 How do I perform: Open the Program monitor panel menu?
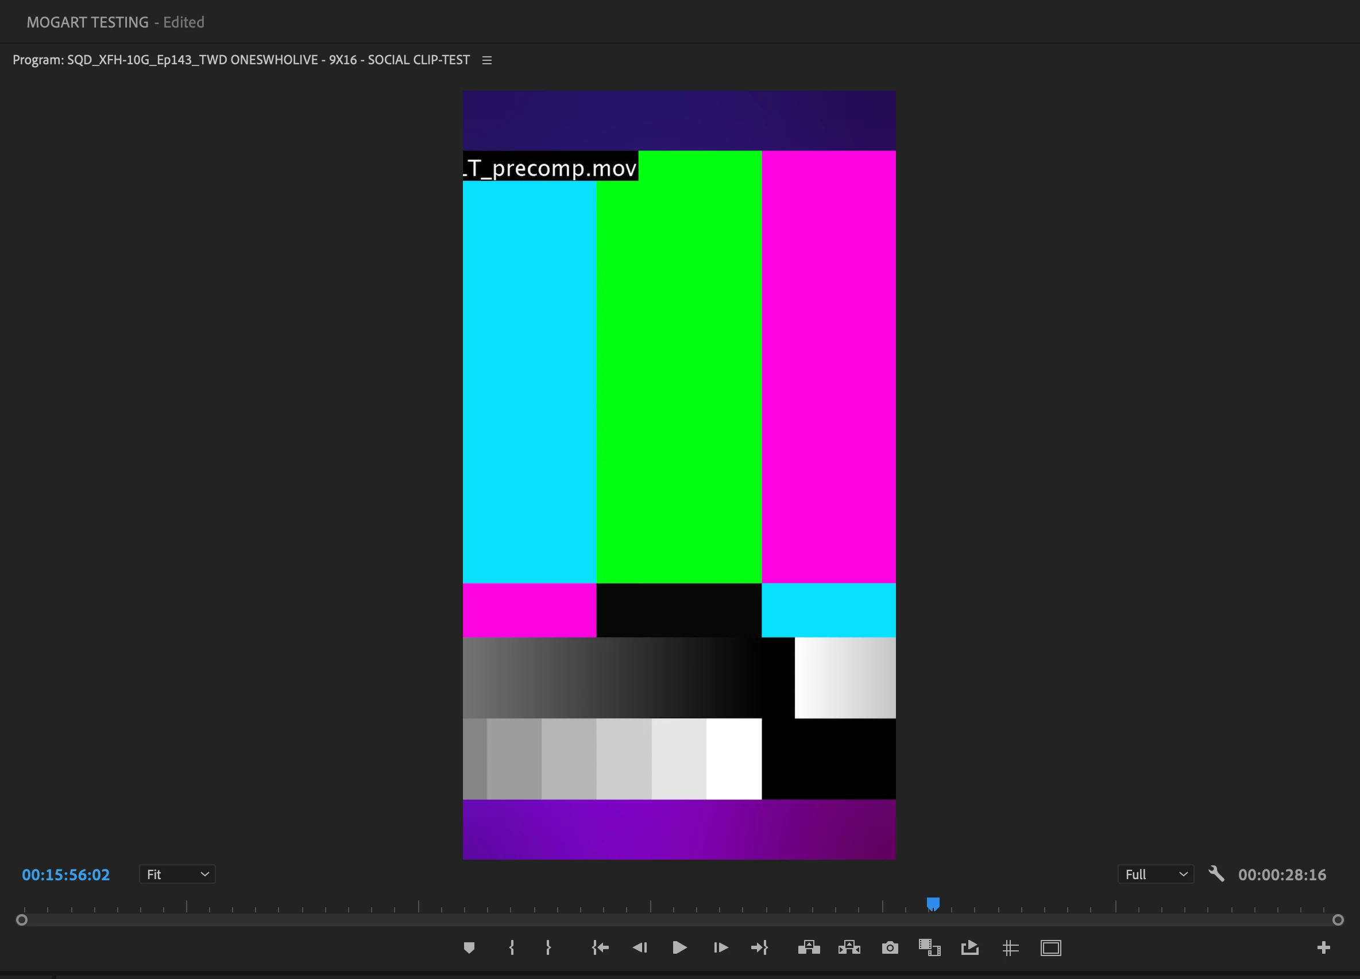487,60
